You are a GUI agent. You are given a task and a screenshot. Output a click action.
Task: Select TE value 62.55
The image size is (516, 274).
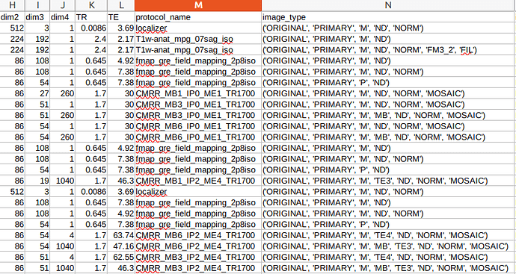point(121,257)
